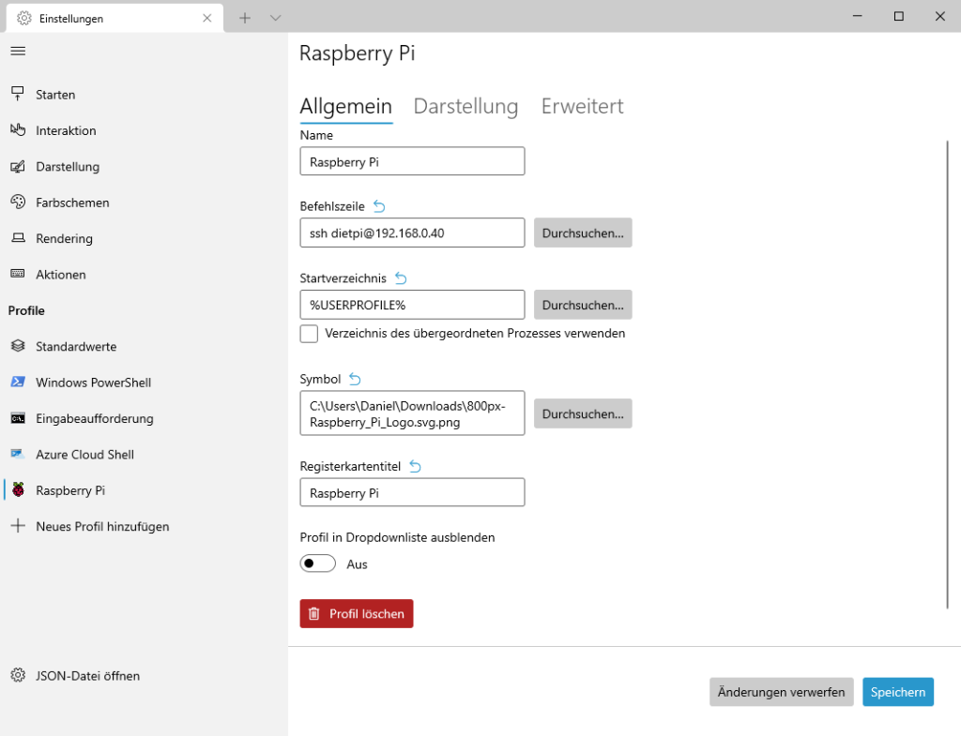Viewport: 961px width, 736px height.
Task: Reset the Startverzeichnis value to default
Action: coord(401,278)
